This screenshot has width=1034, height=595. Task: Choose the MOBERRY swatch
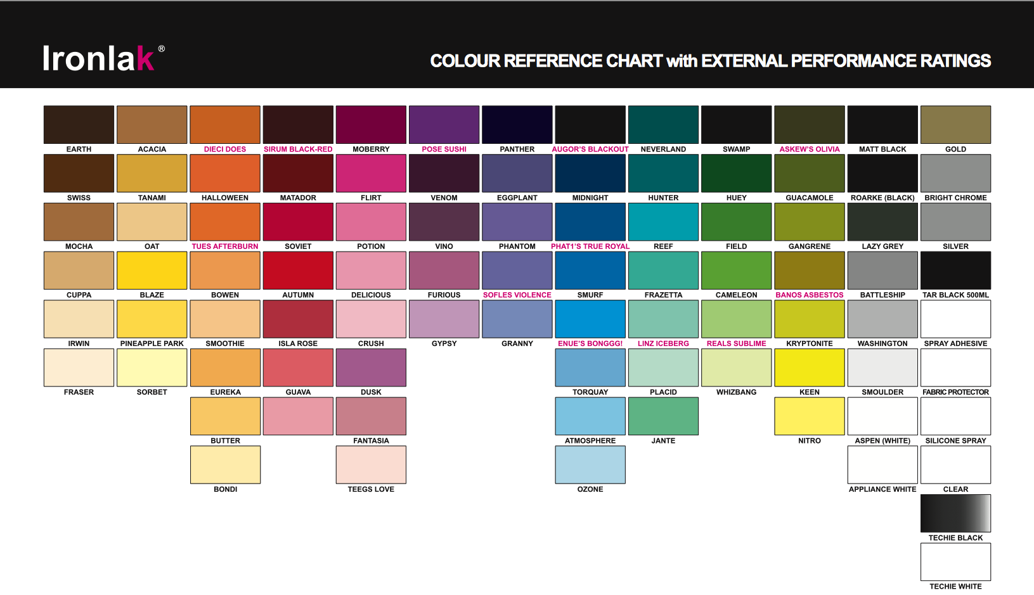(371, 125)
